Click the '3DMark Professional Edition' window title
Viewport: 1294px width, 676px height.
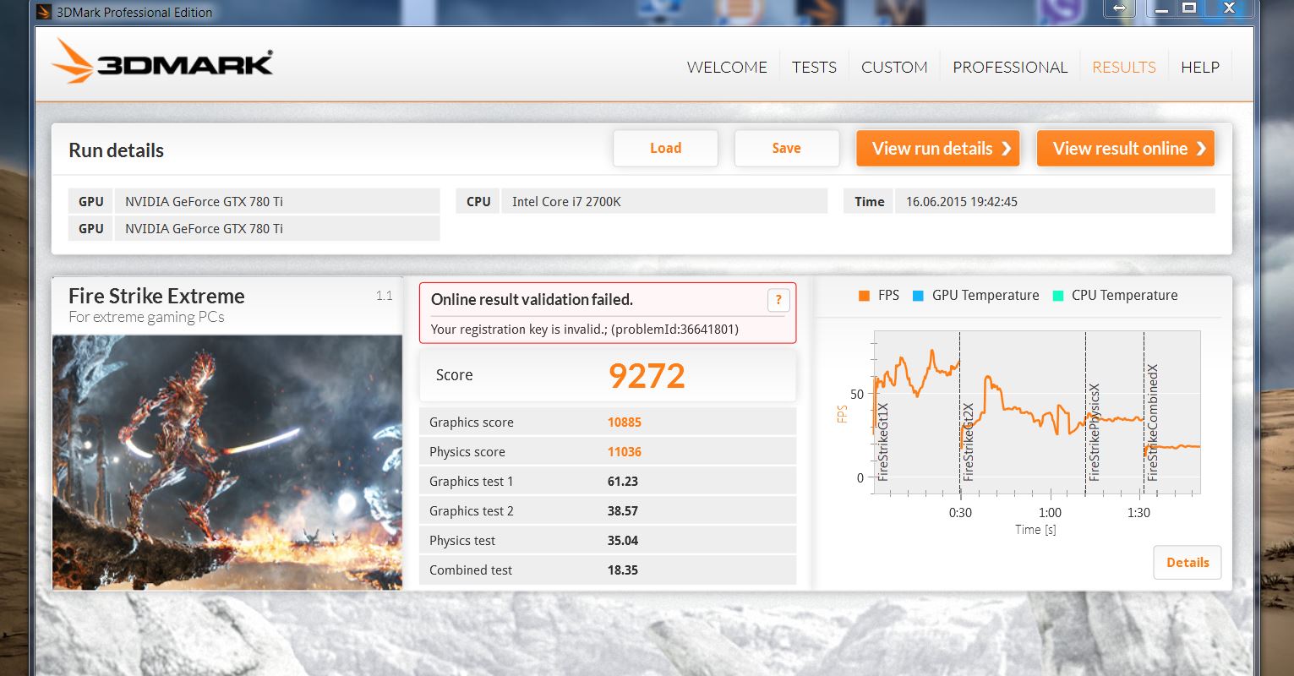pyautogui.click(x=134, y=12)
